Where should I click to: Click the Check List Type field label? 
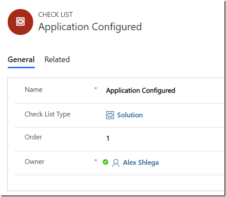(x=47, y=114)
